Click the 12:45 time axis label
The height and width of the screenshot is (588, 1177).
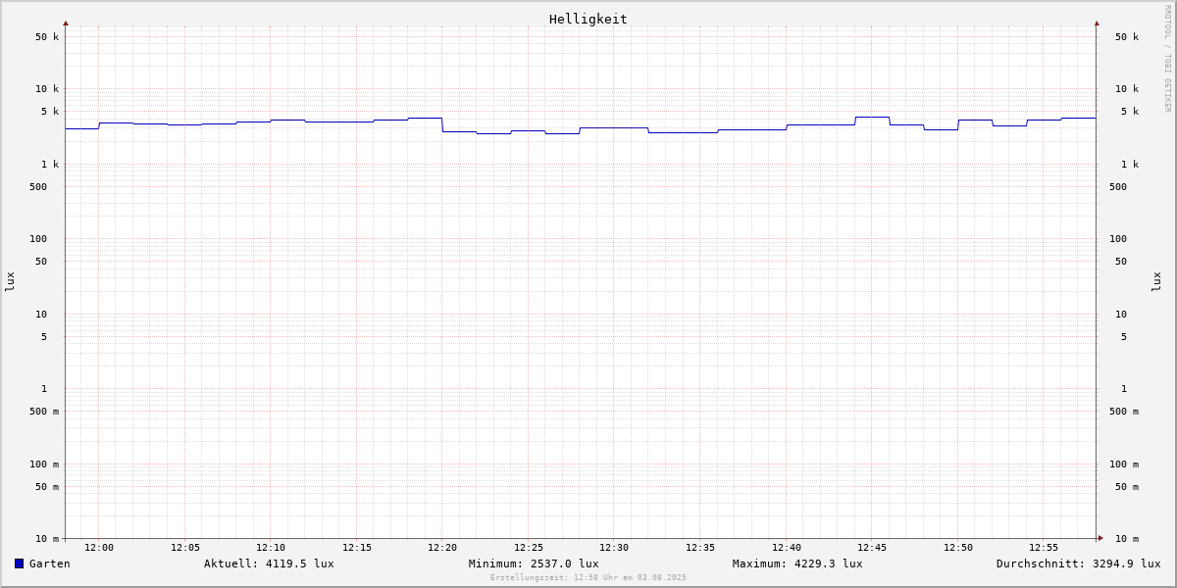(872, 548)
